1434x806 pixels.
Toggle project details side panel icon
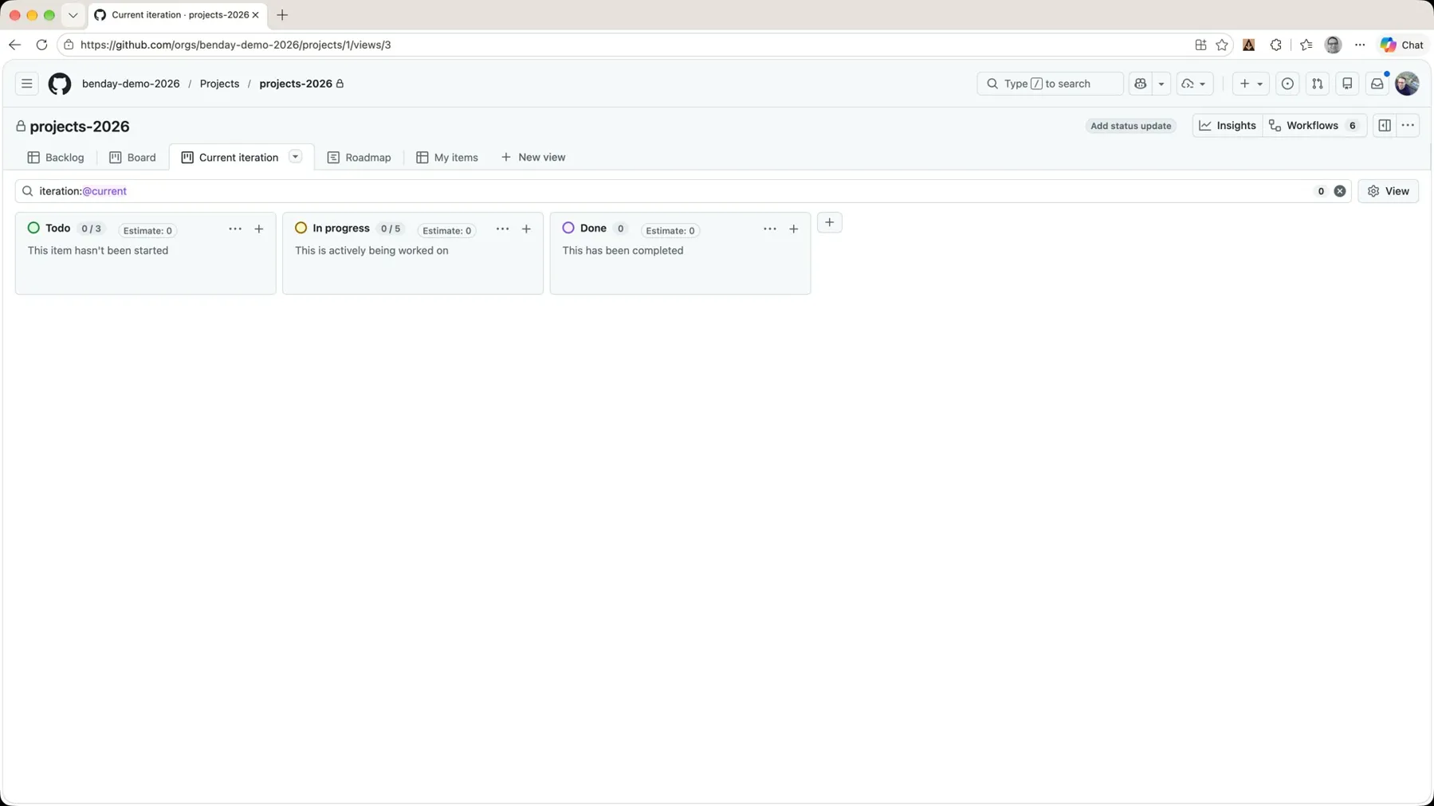click(x=1385, y=126)
